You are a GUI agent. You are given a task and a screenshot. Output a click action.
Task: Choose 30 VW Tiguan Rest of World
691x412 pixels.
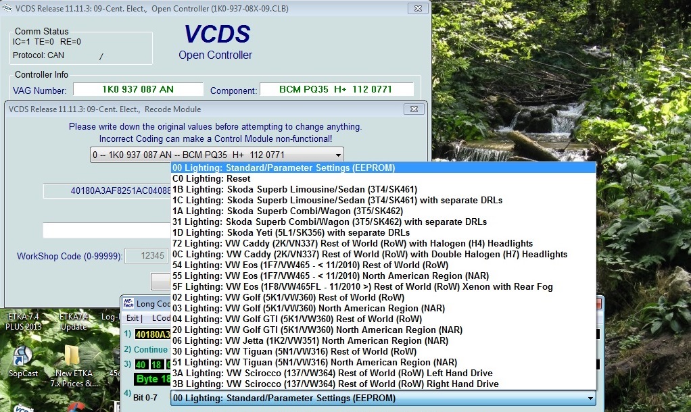383,351
